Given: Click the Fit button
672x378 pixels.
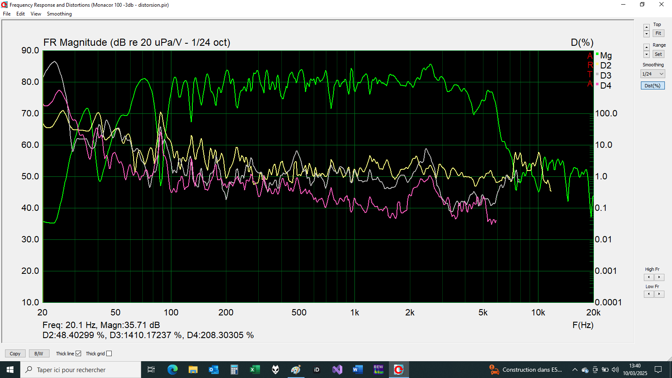Looking at the screenshot, I should (x=658, y=34).
